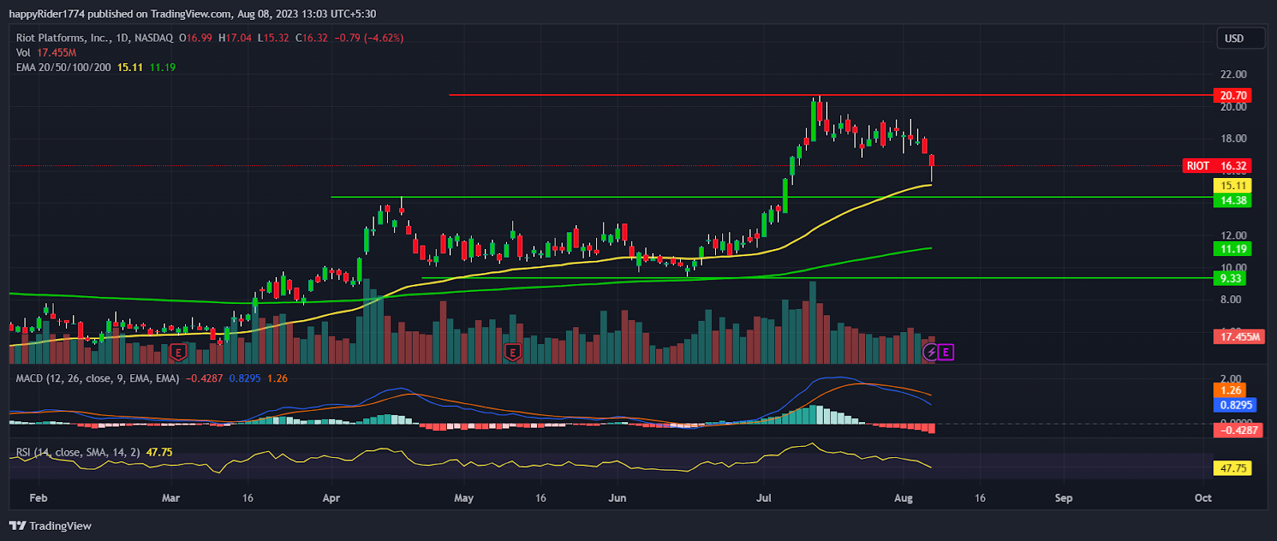Viewport: 1277px width, 541px height.
Task: Click the red 20.70 resistance price label
Action: click(x=1233, y=96)
